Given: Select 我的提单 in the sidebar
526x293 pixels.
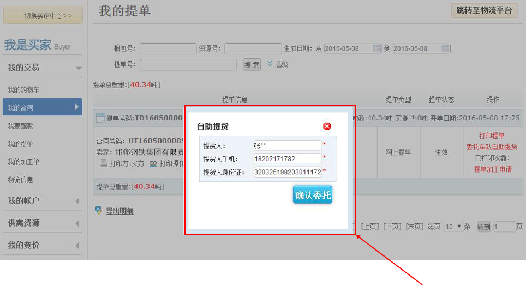Looking at the screenshot, I should (20, 144).
